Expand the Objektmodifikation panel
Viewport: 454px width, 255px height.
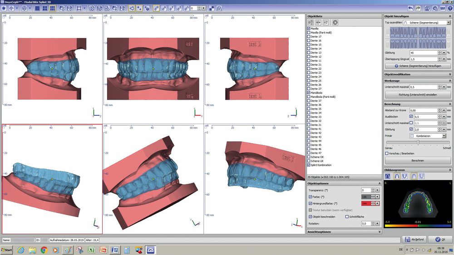click(450, 74)
